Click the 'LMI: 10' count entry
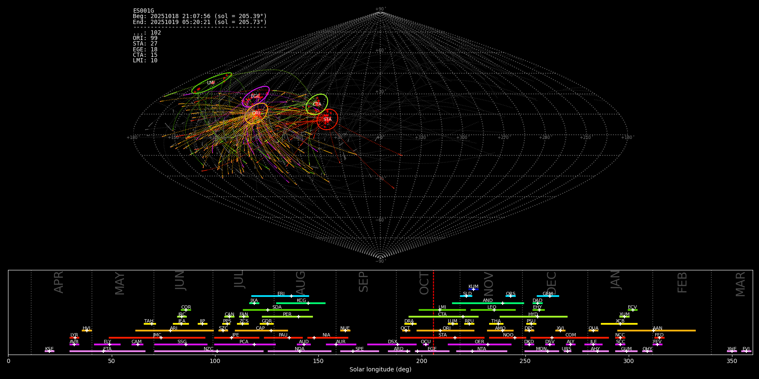 [145, 61]
